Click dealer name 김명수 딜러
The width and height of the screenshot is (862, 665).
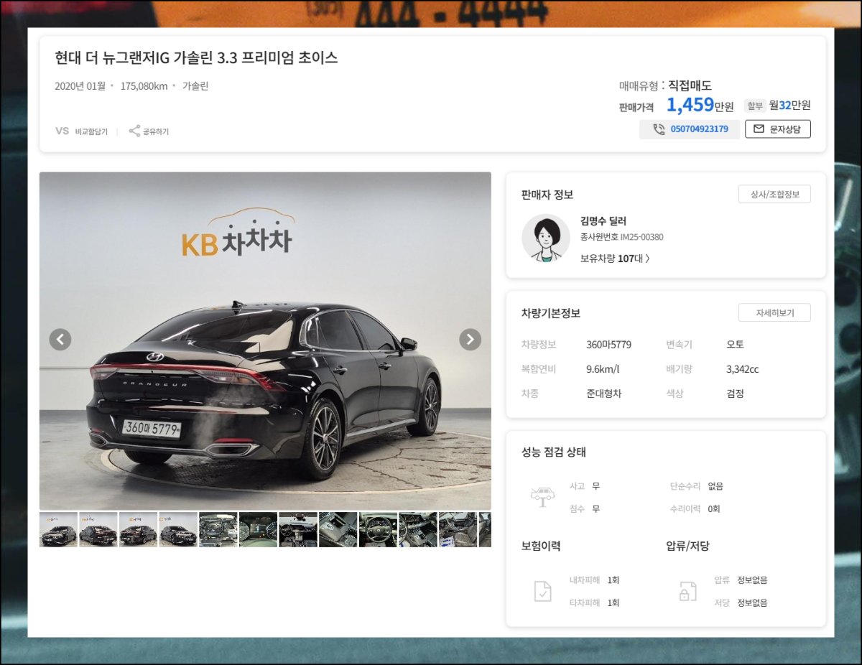coord(603,221)
